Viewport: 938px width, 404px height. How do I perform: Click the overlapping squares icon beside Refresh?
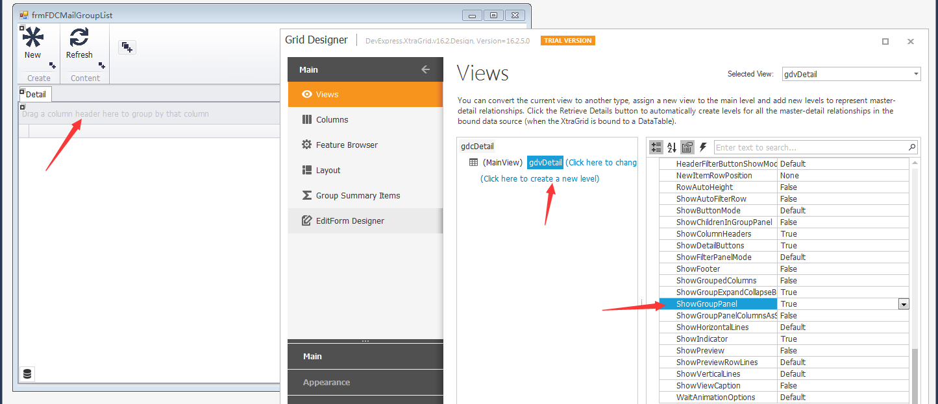(127, 47)
